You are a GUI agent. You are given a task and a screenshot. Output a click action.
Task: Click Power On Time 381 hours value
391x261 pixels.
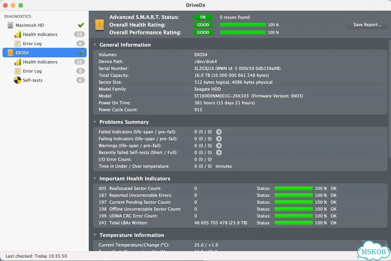225,103
